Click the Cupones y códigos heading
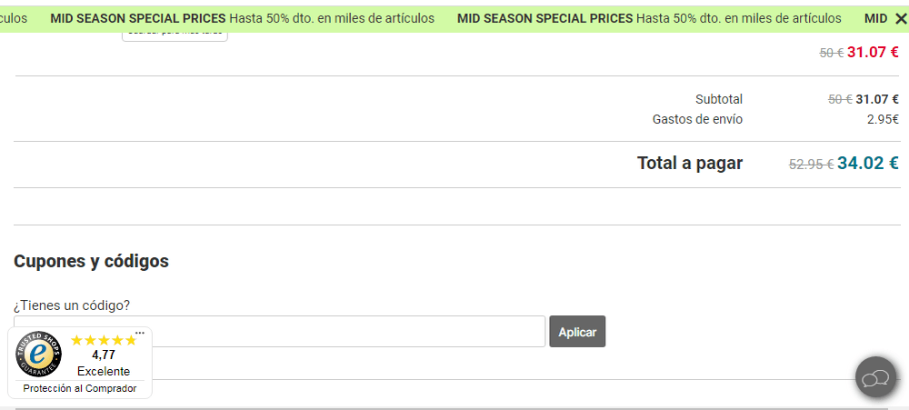The height and width of the screenshot is (410, 909). point(91,262)
